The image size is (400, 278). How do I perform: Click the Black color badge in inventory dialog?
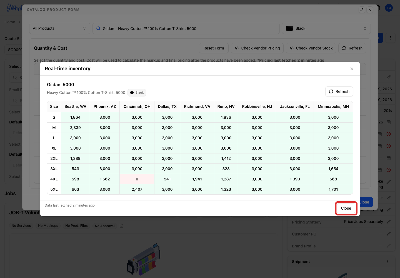click(137, 93)
